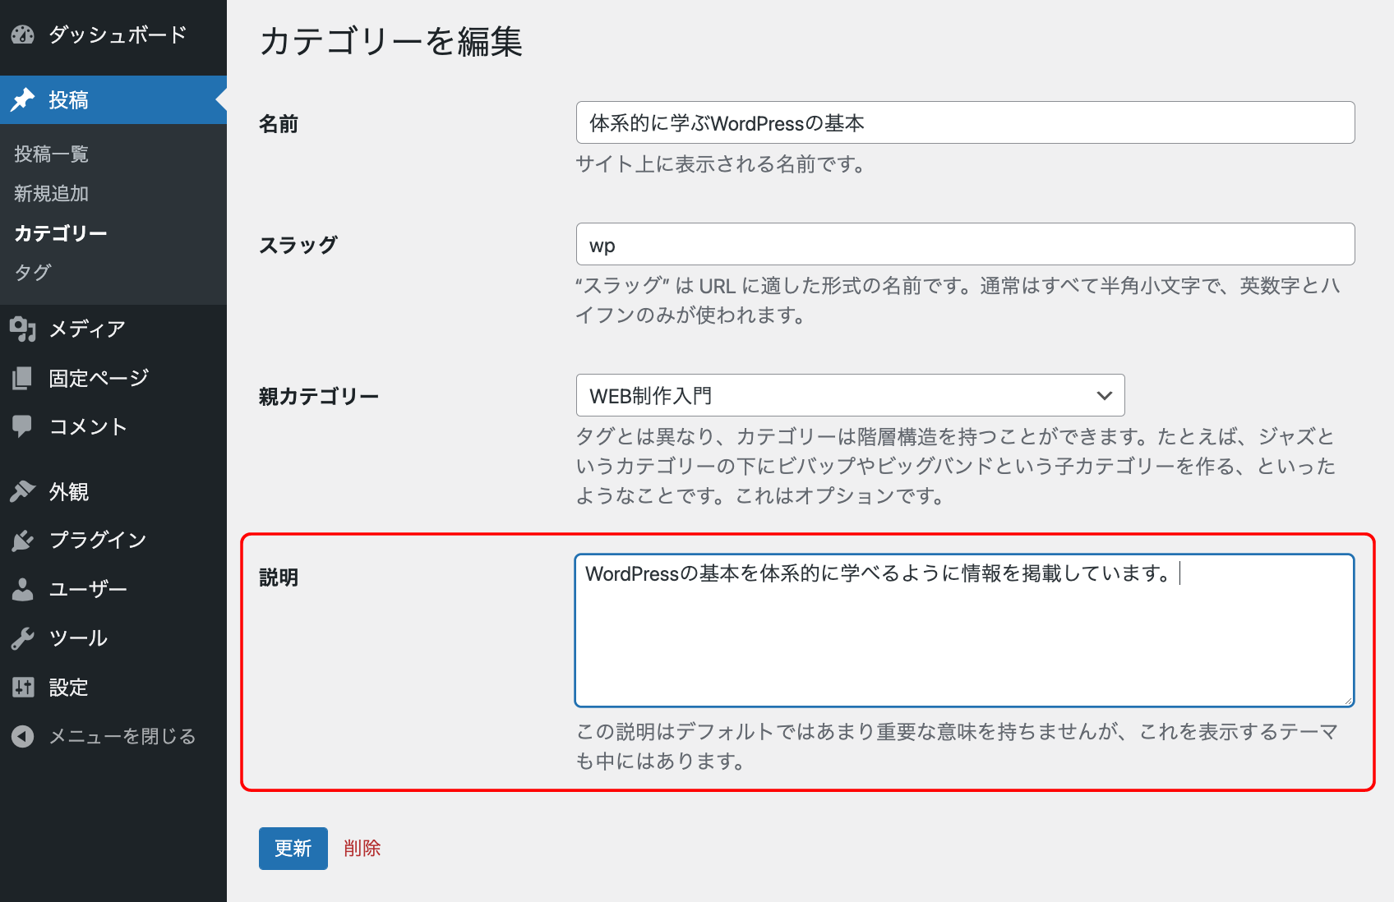Go to 投稿一覧 submenu

(51, 154)
